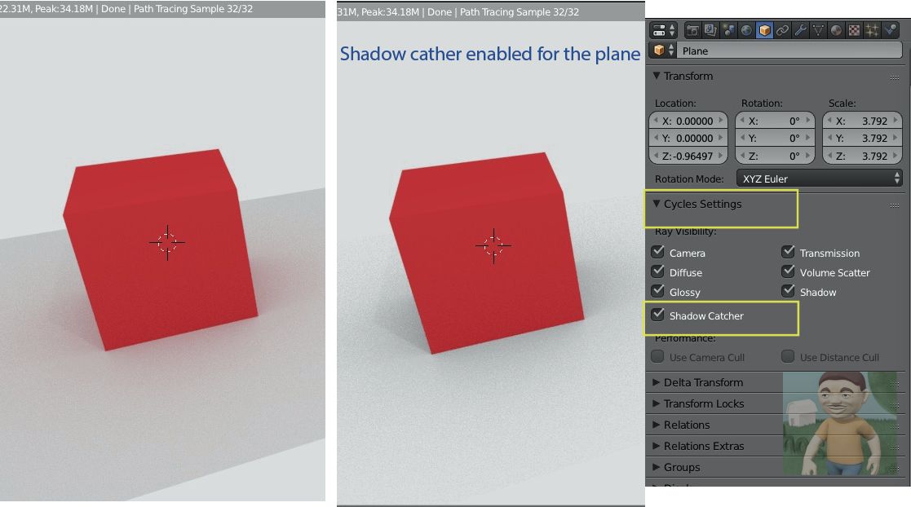The height and width of the screenshot is (507, 911).
Task: Enable the Use Distance Cull checkbox
Action: [788, 356]
